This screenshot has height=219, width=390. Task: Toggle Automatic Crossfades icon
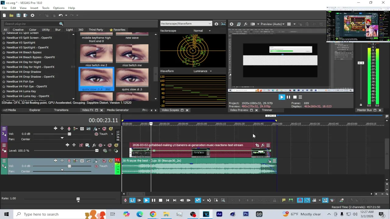[307, 200]
